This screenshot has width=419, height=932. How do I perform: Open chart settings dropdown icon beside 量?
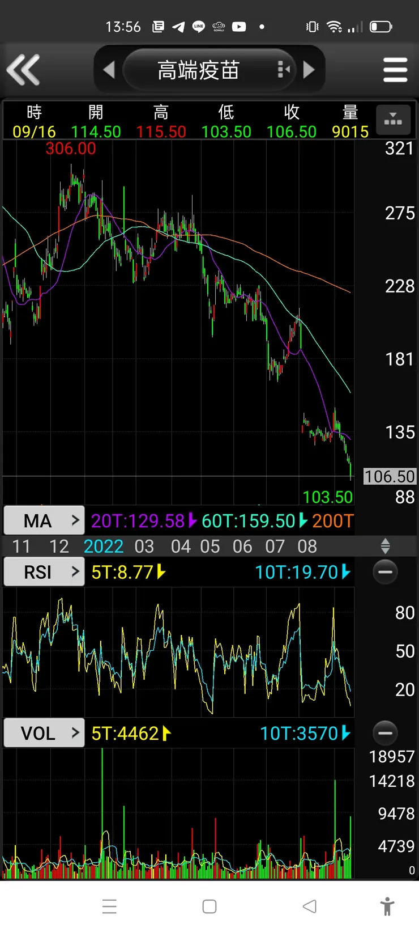(x=394, y=119)
